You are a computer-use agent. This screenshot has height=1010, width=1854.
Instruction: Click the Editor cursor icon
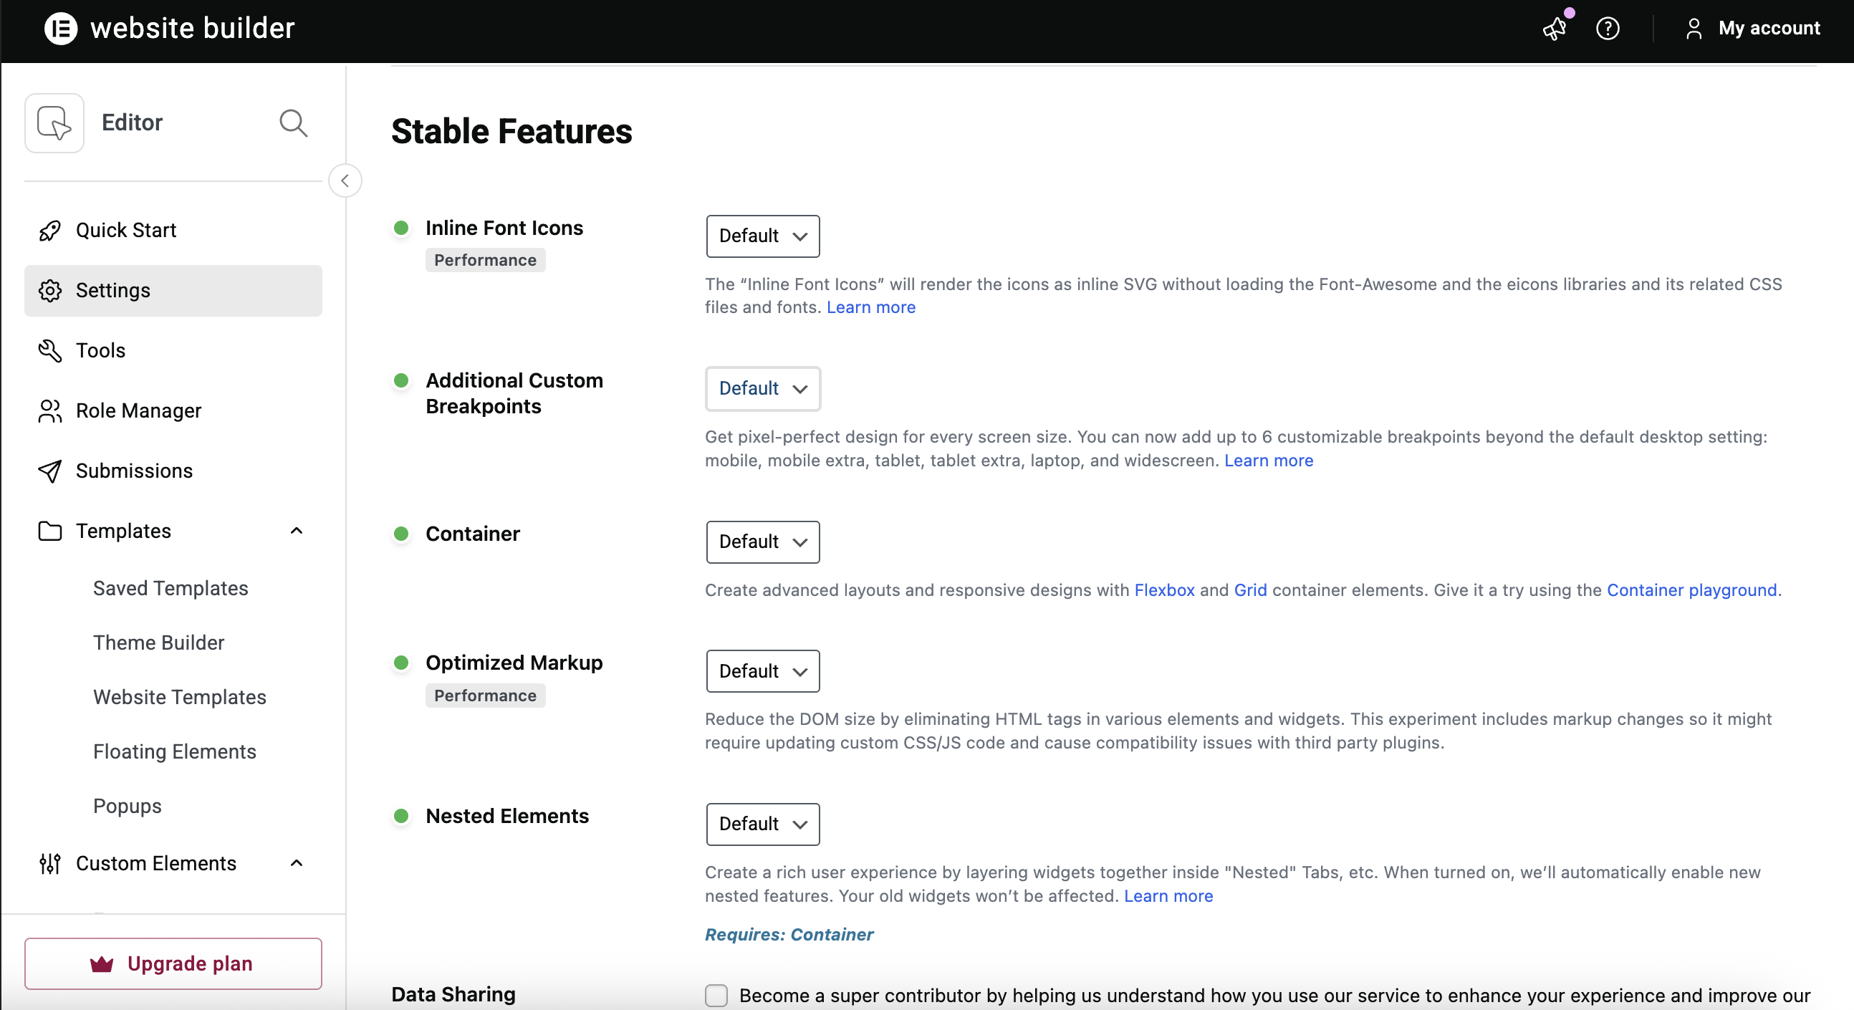click(54, 123)
